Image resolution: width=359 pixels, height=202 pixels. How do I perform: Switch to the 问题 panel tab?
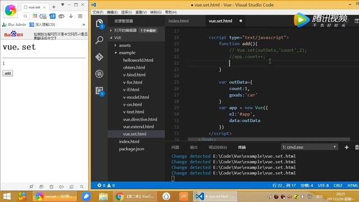[x=175, y=147]
